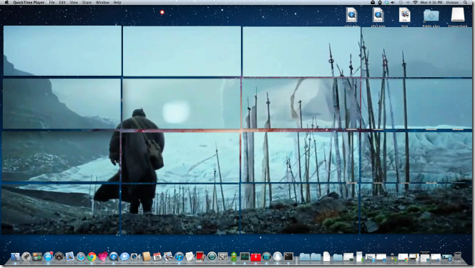The height and width of the screenshot is (268, 475).
Task: Open the black gauge Dashboard icon in Dock
Action: click(x=59, y=257)
